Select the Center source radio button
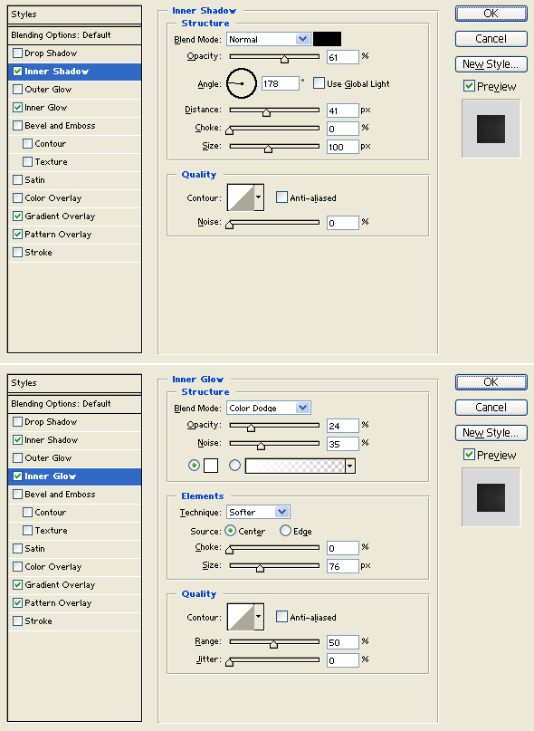The height and width of the screenshot is (731, 534). 230,531
